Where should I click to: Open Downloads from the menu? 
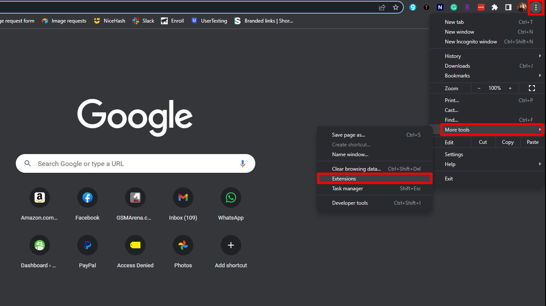pyautogui.click(x=487, y=66)
